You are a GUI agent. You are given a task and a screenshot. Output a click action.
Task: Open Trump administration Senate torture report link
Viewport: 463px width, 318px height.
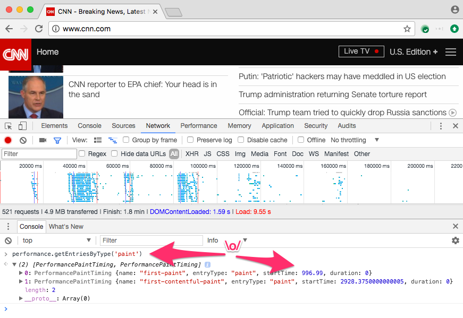coord(333,94)
